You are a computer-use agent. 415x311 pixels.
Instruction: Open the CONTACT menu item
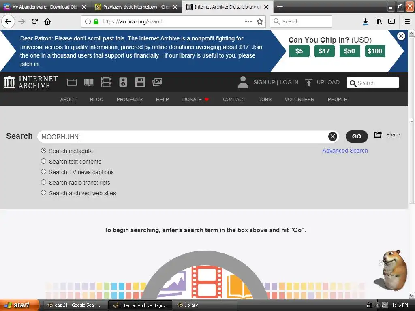[234, 100]
